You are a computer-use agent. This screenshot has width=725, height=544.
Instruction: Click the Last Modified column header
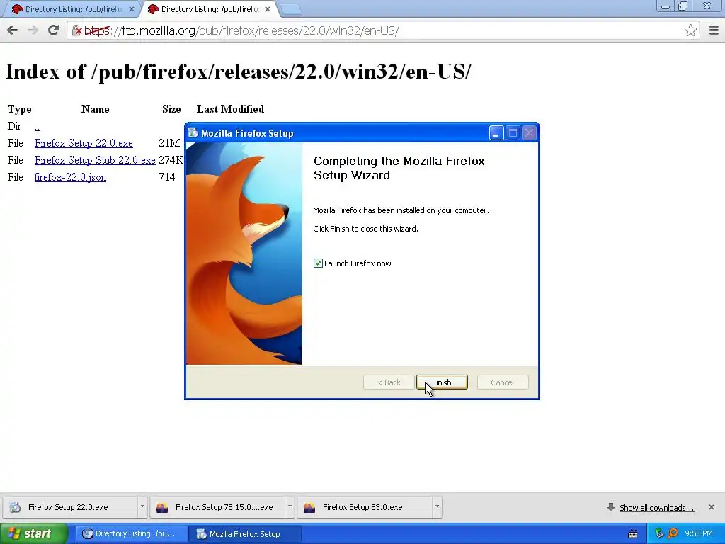(x=230, y=109)
